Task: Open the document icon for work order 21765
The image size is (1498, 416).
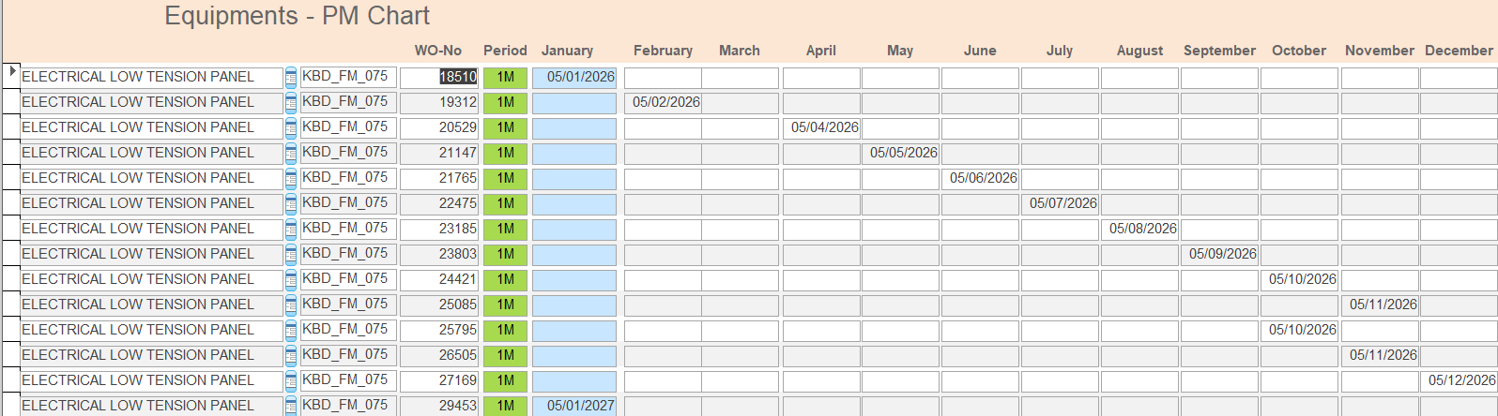Action: pos(291,179)
